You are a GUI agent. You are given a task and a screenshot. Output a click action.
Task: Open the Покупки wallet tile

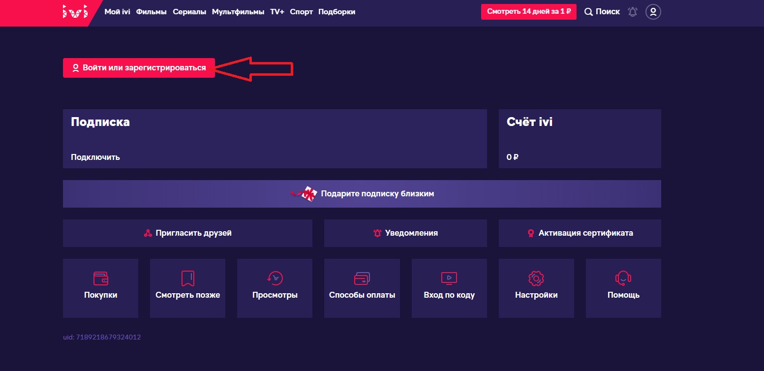(100, 288)
